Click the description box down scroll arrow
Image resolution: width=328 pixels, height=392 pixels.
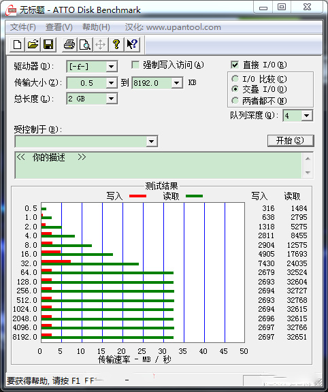[x=308, y=172]
